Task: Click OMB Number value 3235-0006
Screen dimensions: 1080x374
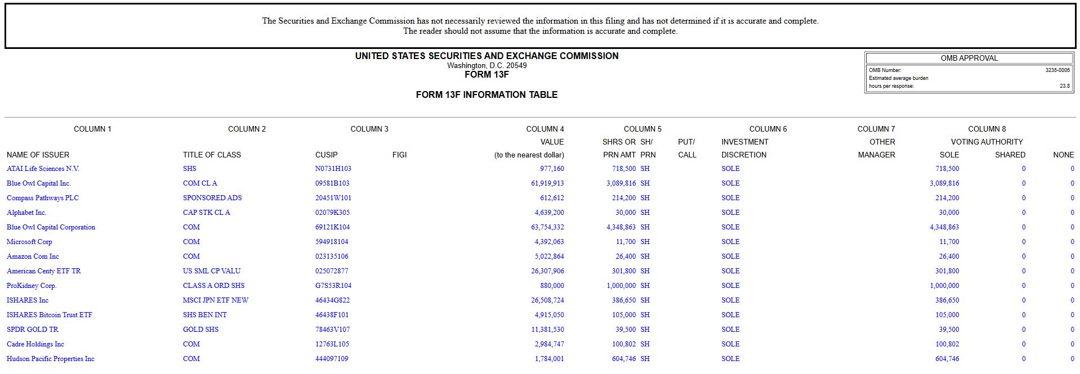Action: [1057, 70]
